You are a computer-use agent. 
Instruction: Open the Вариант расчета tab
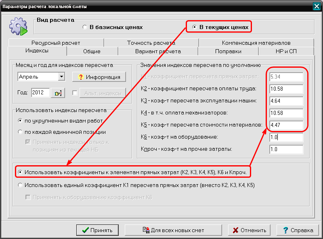click(x=158, y=52)
